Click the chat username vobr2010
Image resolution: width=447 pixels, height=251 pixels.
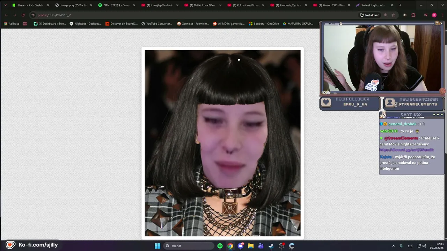389,131
